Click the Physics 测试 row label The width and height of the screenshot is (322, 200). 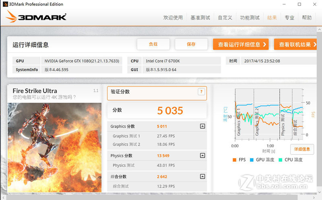coord(124,165)
